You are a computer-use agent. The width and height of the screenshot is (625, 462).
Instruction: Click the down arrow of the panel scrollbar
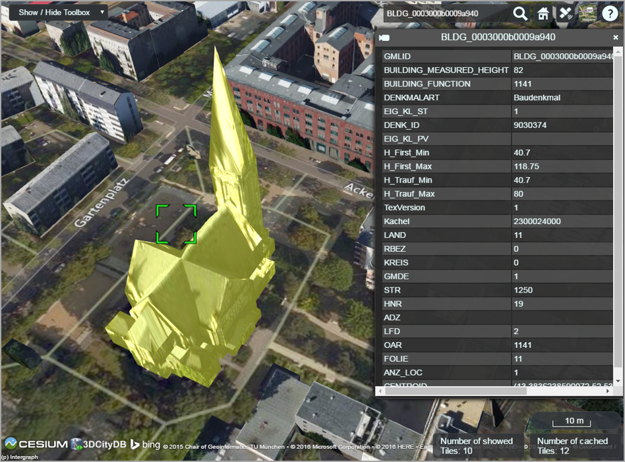pos(618,381)
